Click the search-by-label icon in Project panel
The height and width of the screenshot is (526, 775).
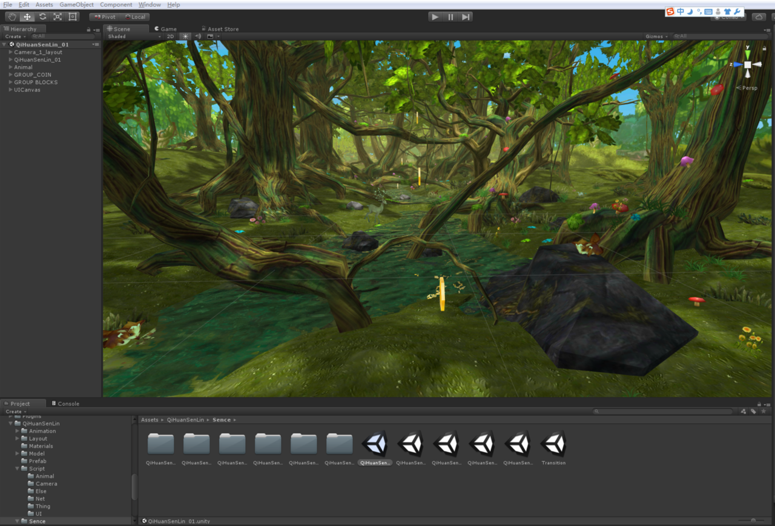coord(753,412)
